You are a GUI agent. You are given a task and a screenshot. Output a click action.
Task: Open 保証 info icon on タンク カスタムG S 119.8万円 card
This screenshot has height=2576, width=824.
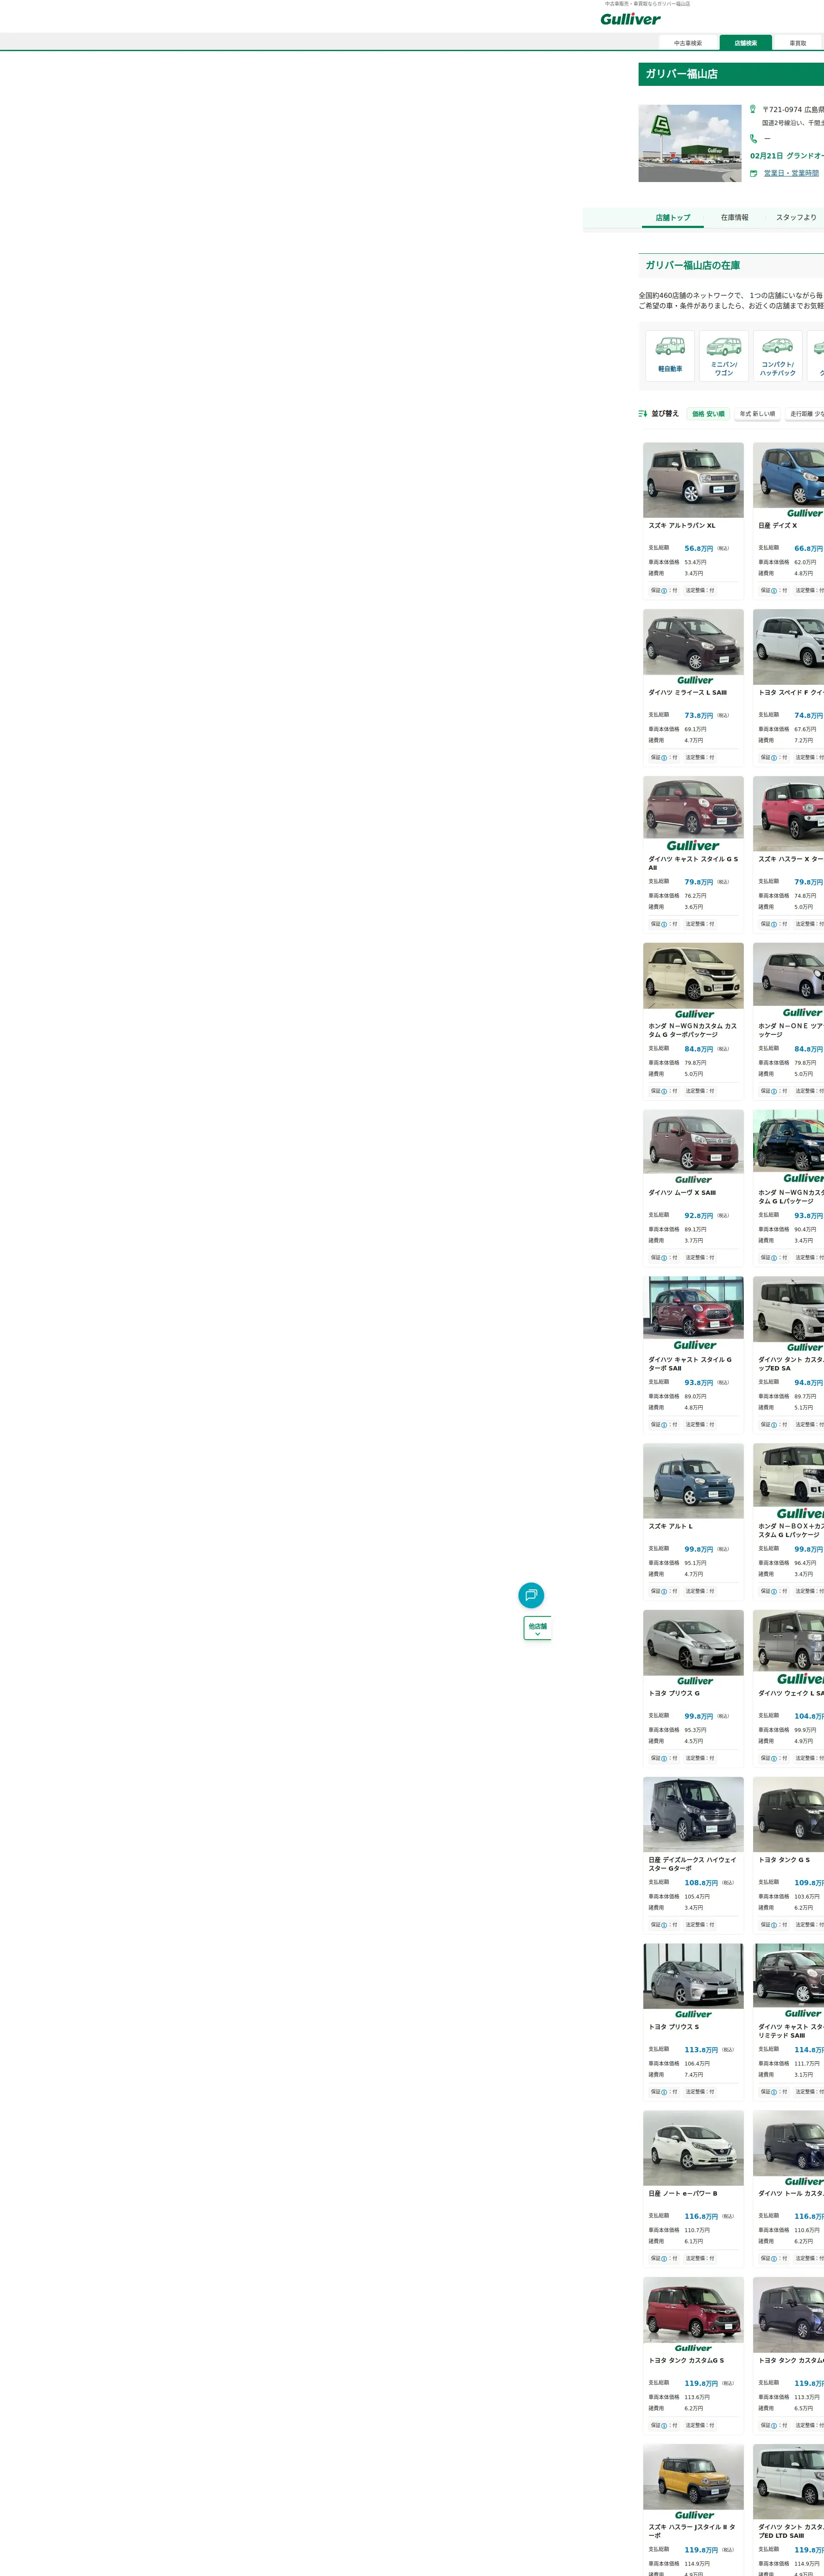point(664,2426)
